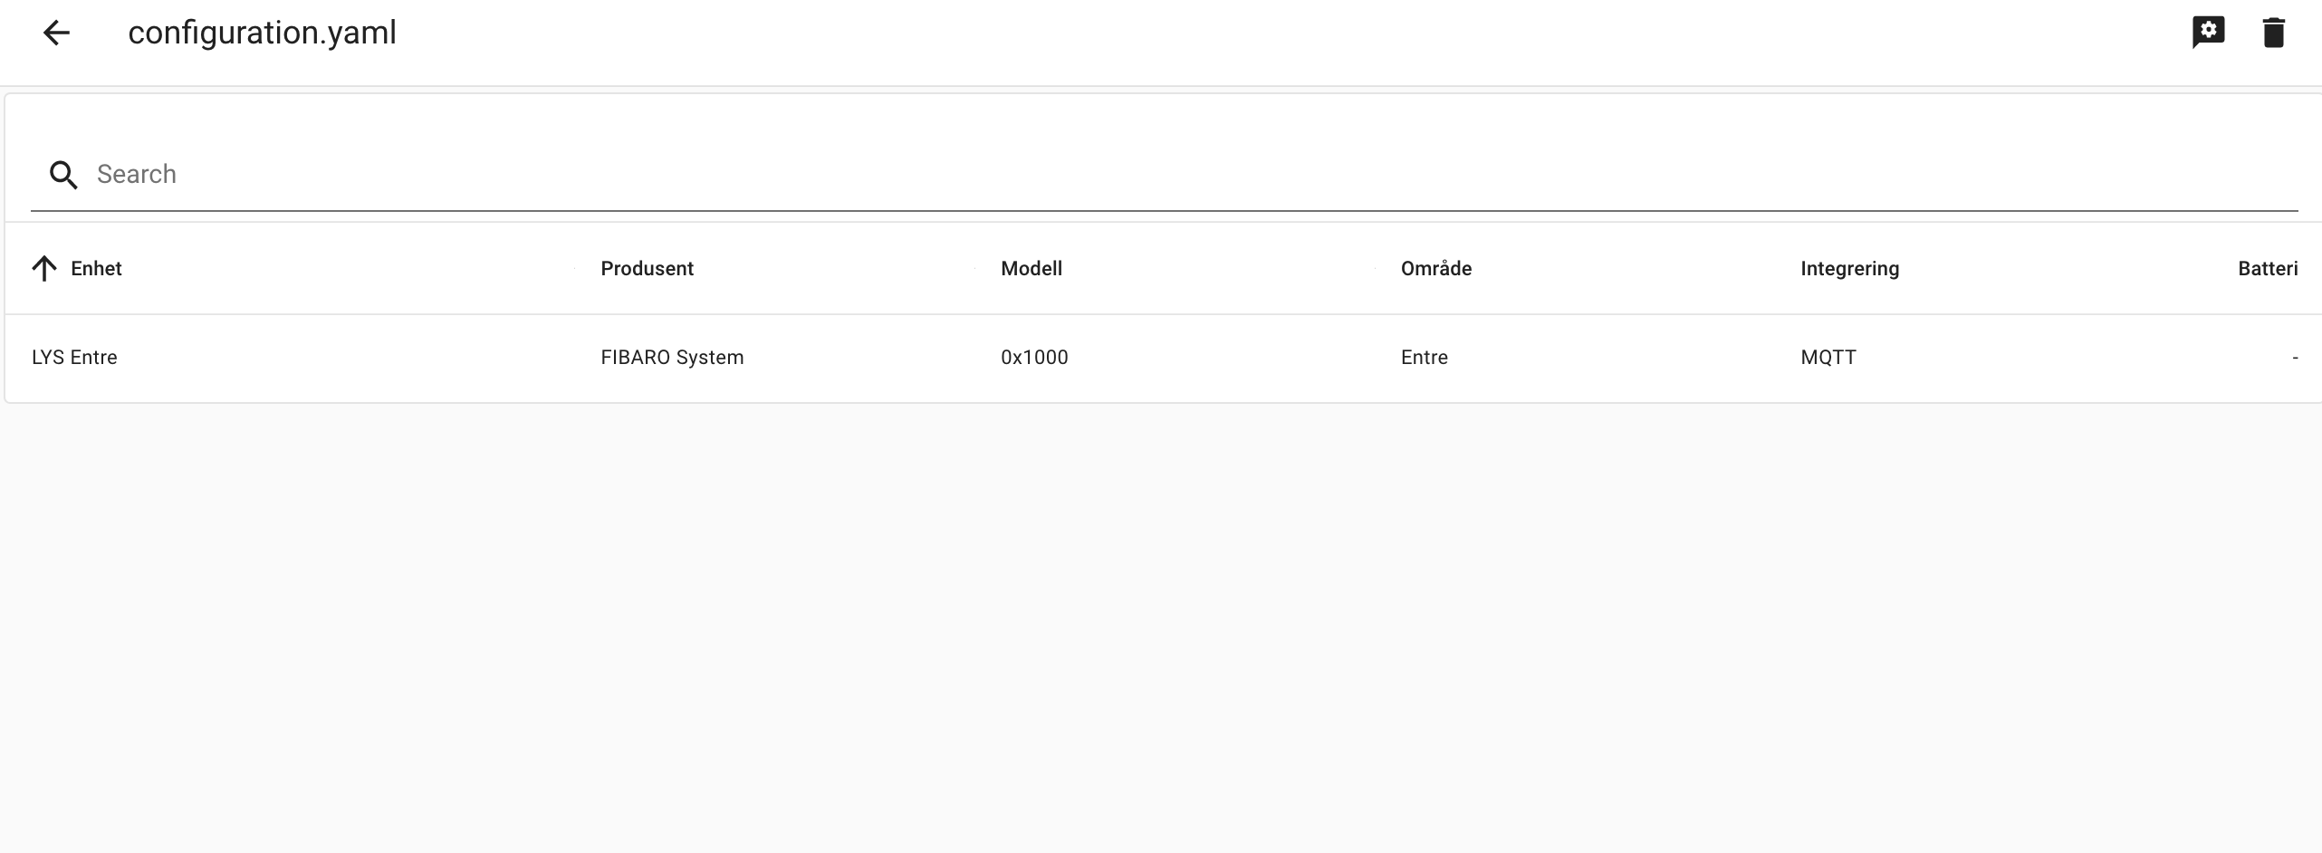
Task: Sort by Modell column header
Action: pyautogui.click(x=1031, y=268)
